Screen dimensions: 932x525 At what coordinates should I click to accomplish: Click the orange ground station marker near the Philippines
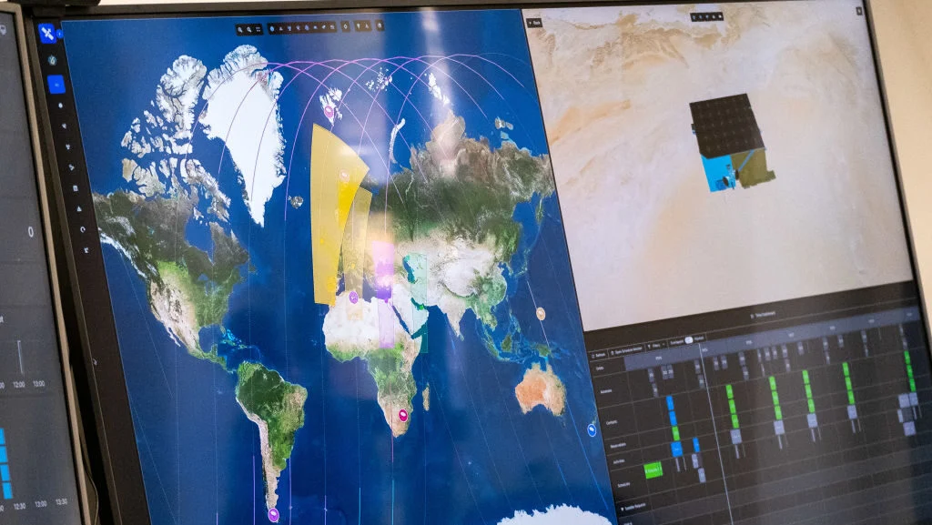coord(541,314)
